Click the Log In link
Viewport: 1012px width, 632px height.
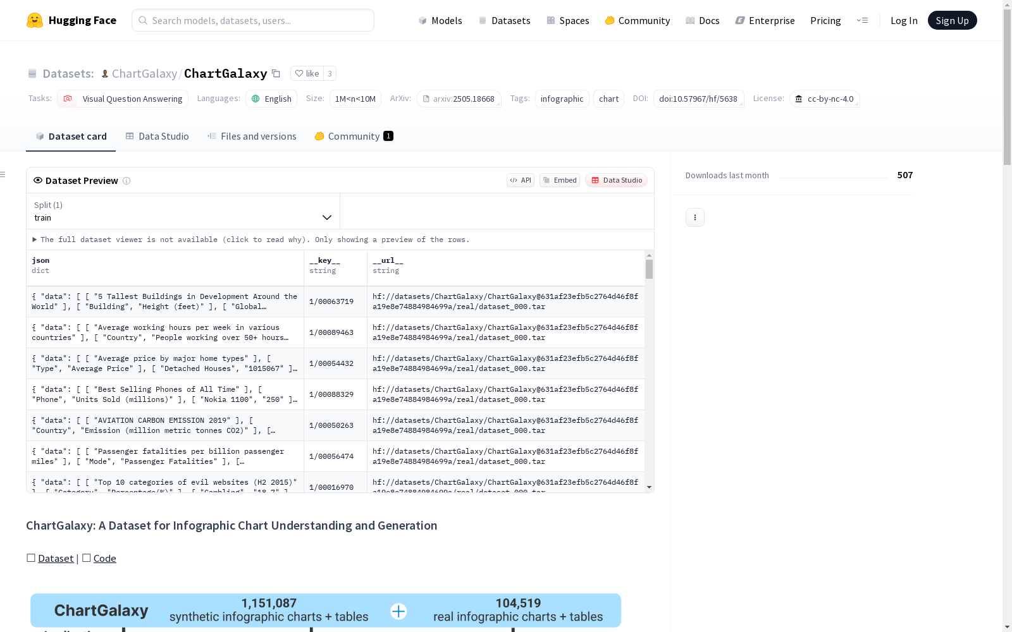904,20
